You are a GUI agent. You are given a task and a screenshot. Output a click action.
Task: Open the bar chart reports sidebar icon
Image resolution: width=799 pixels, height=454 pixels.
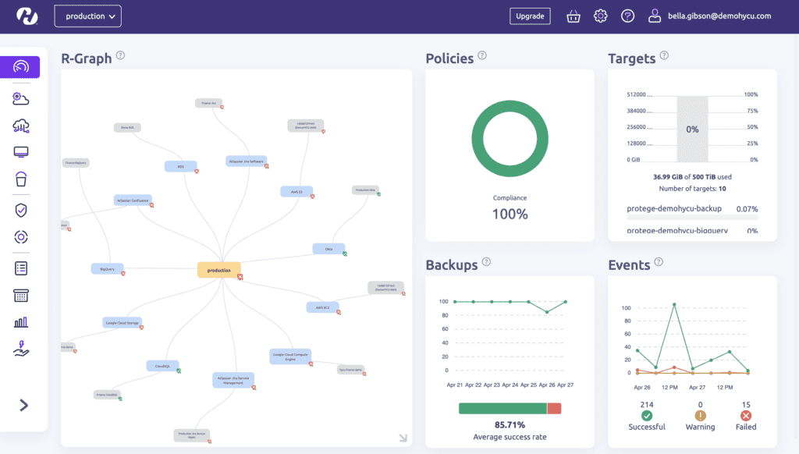pyautogui.click(x=21, y=322)
